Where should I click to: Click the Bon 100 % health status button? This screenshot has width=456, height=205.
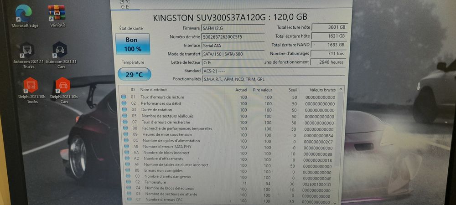pyautogui.click(x=133, y=44)
